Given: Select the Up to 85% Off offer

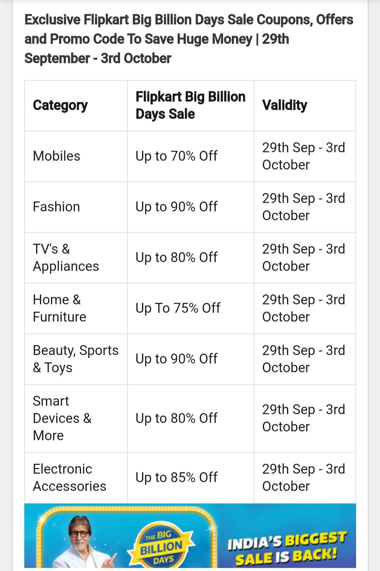Looking at the screenshot, I should pos(177,478).
